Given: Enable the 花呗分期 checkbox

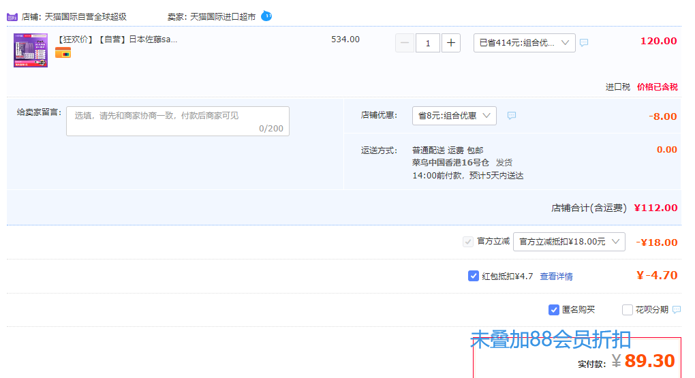Looking at the screenshot, I should tap(627, 310).
